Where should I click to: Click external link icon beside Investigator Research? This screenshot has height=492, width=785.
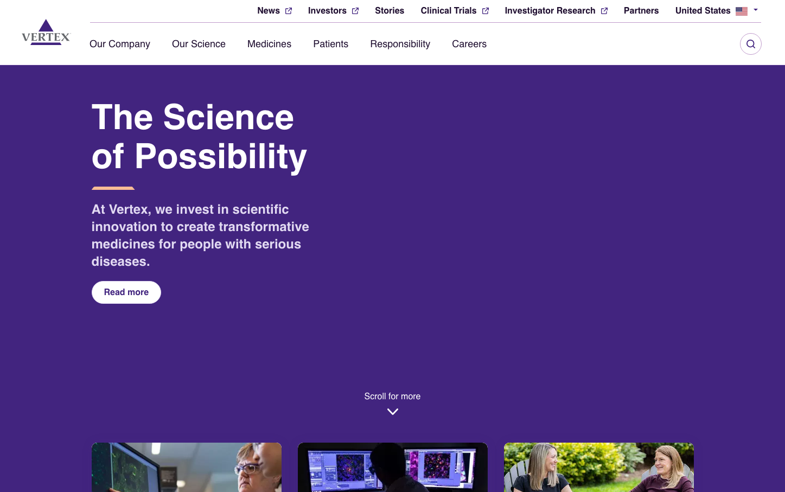(x=604, y=11)
